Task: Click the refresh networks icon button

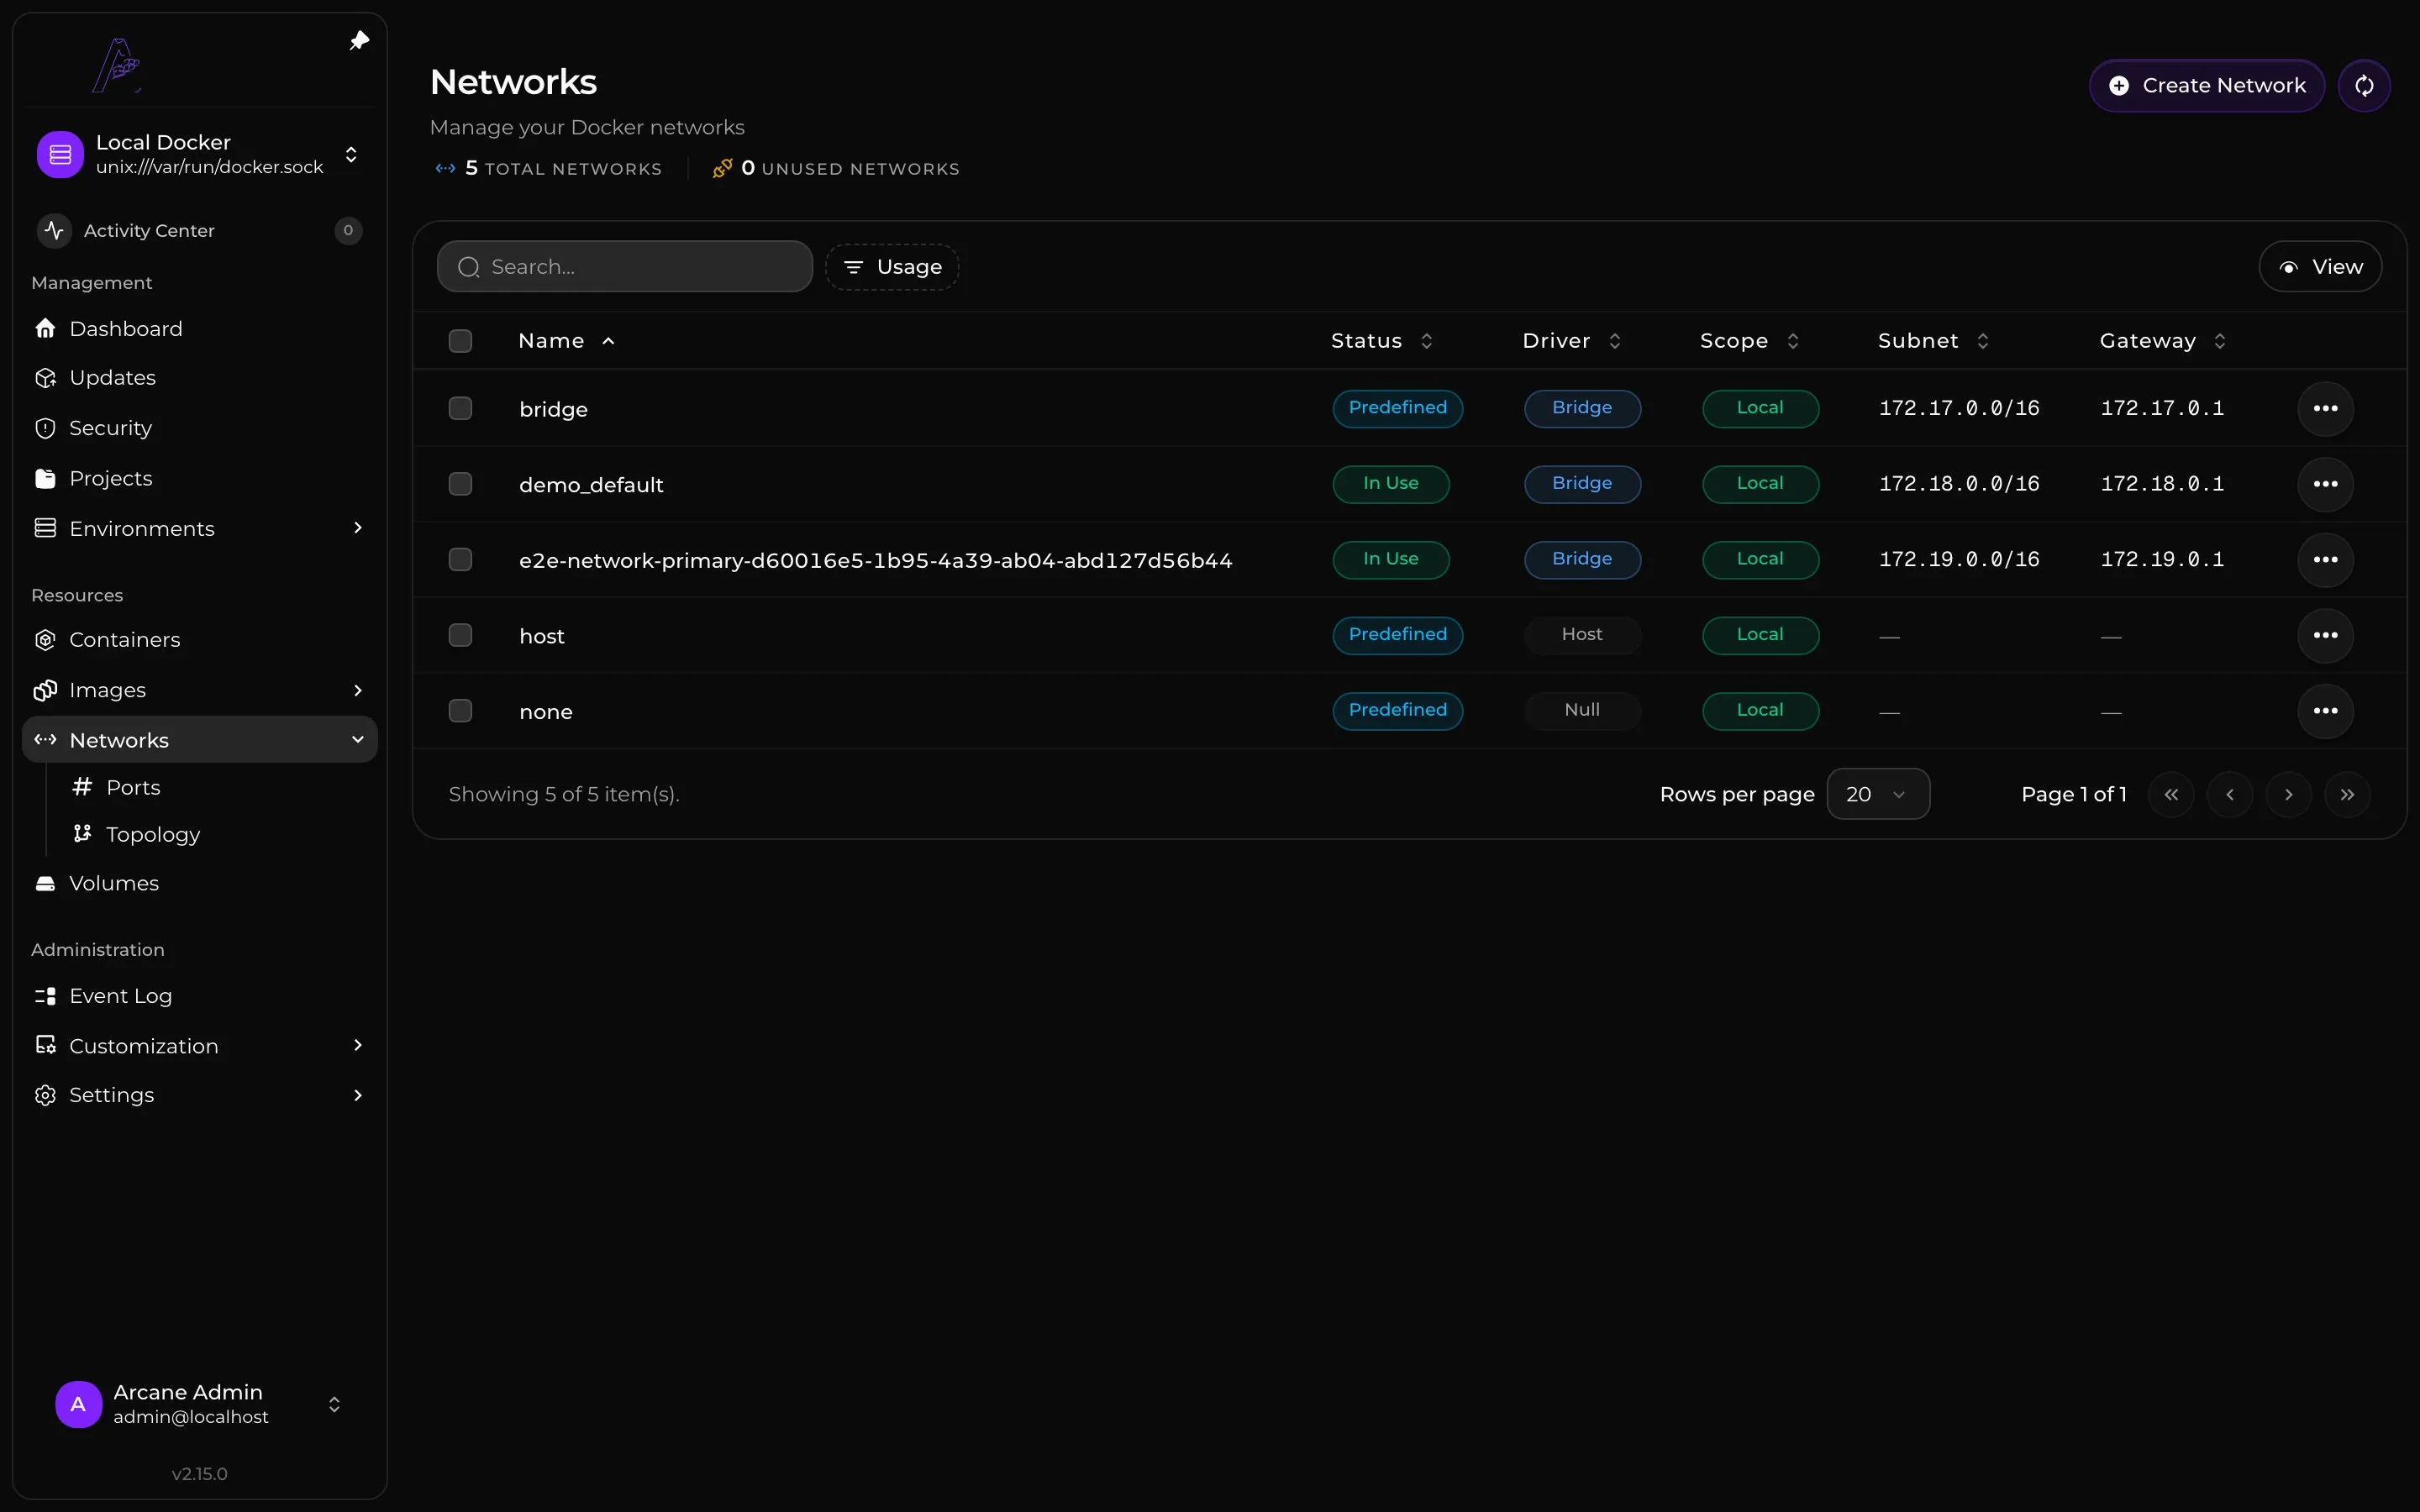Action: click(2364, 86)
